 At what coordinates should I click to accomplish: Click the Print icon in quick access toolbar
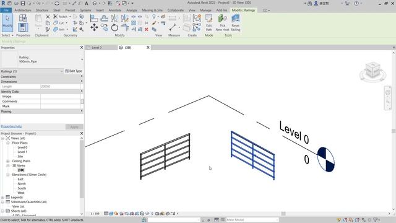(x=57, y=3)
